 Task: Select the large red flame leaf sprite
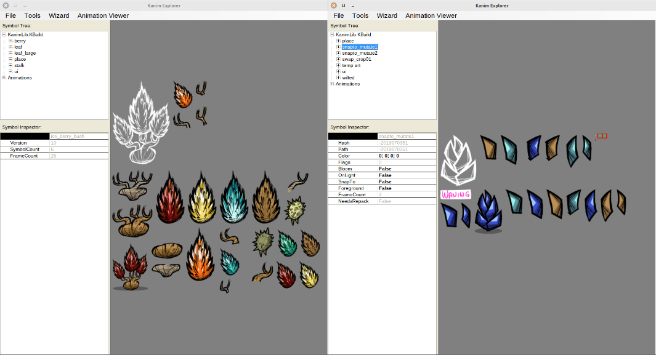pos(170,197)
